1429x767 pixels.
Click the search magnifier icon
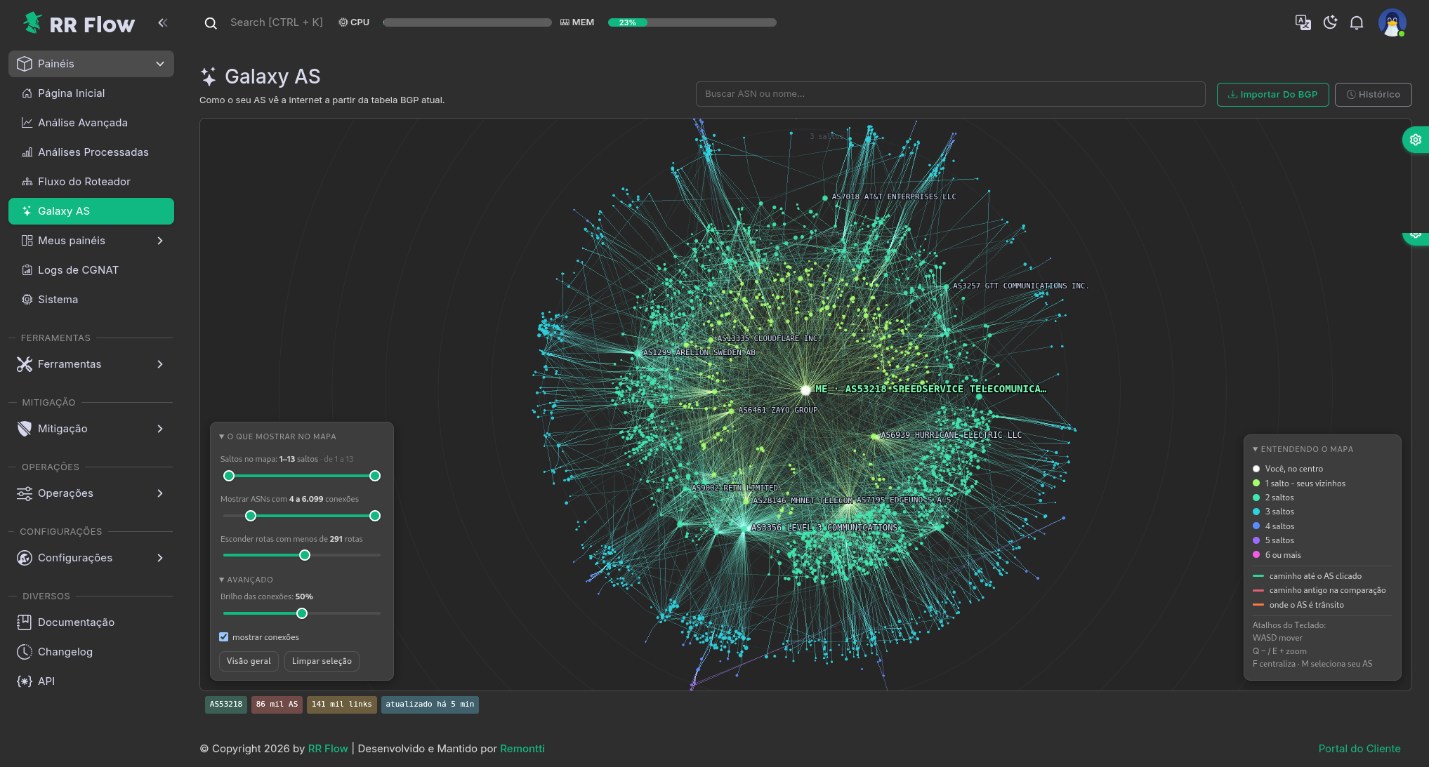(210, 23)
